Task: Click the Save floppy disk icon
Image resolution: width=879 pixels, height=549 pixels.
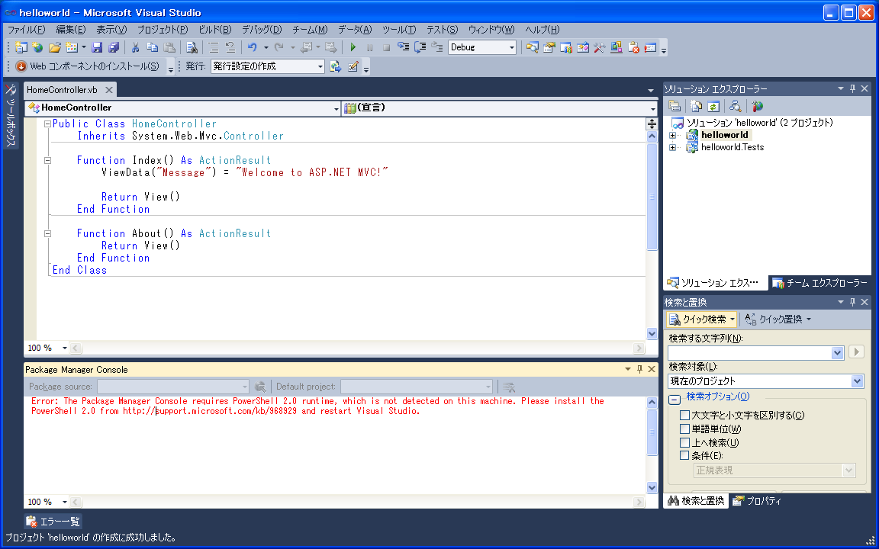Action: (97, 47)
